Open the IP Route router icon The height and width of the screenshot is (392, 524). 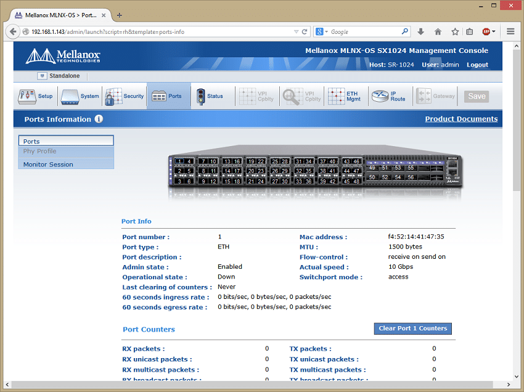[x=380, y=97]
